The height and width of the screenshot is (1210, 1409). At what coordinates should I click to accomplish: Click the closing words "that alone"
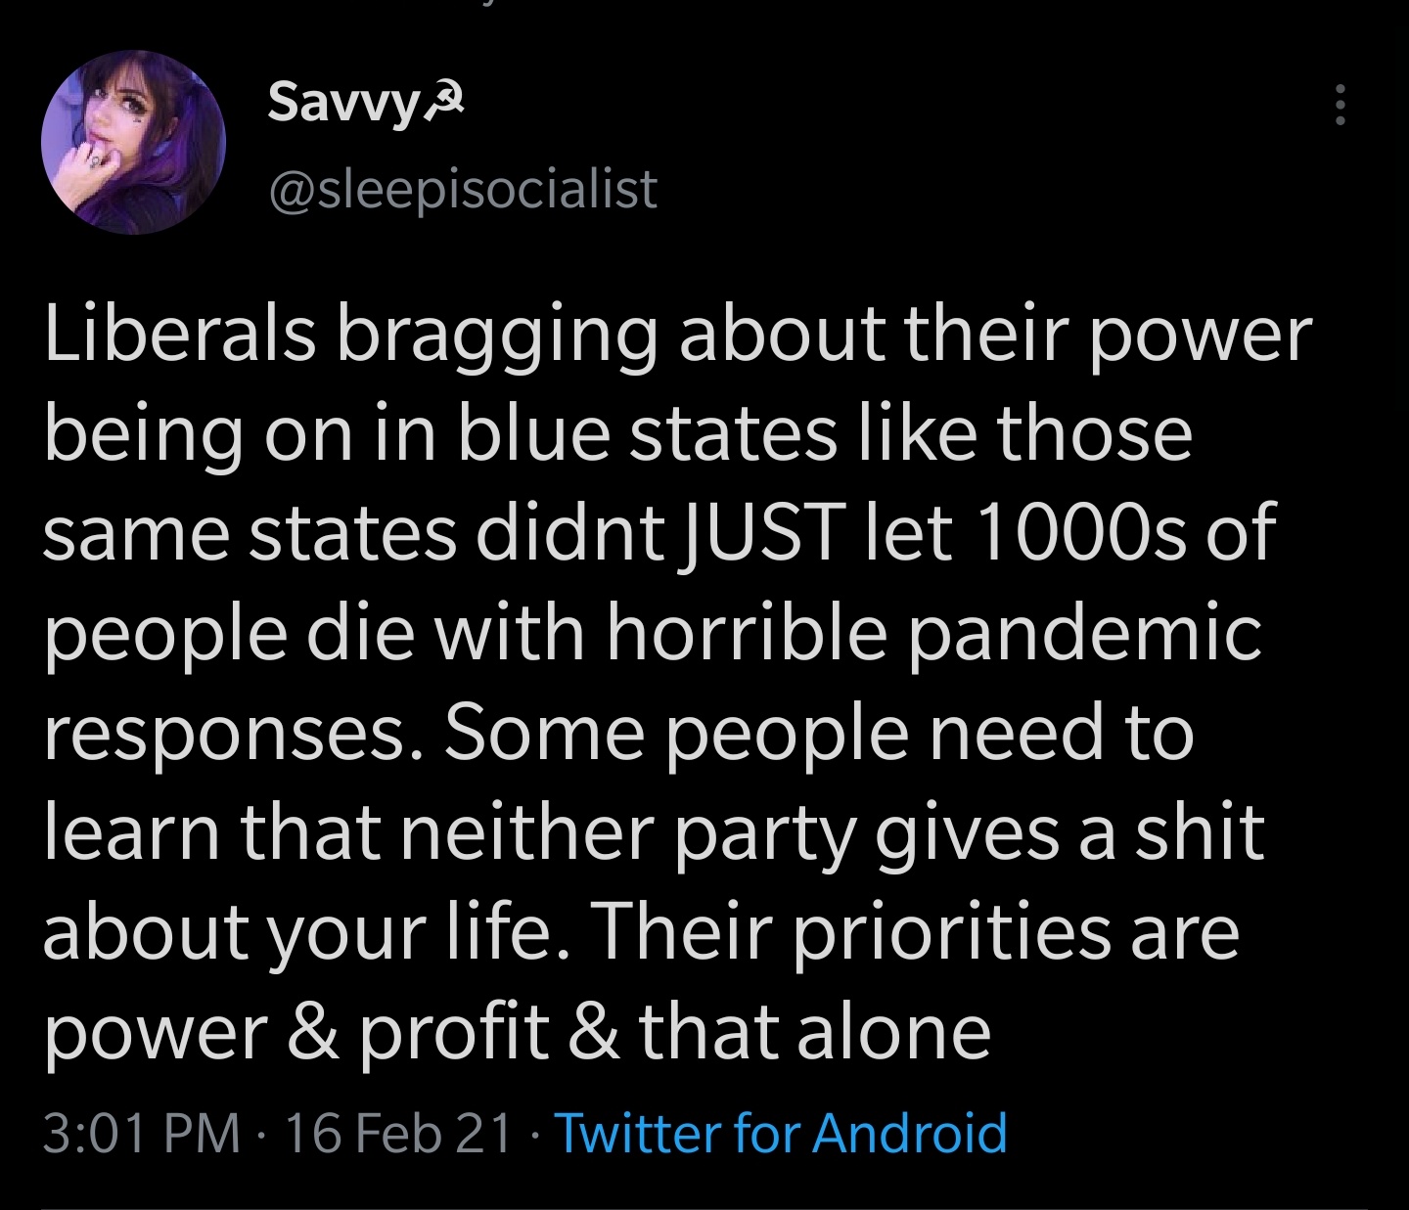coord(815,1033)
